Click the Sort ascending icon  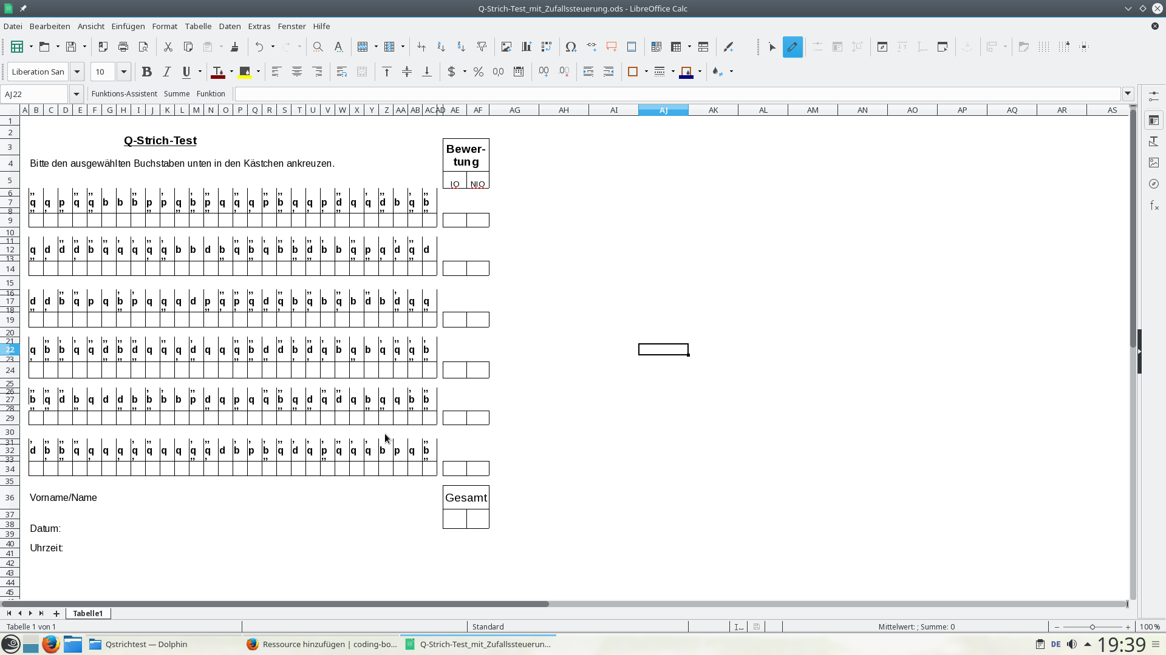click(442, 47)
